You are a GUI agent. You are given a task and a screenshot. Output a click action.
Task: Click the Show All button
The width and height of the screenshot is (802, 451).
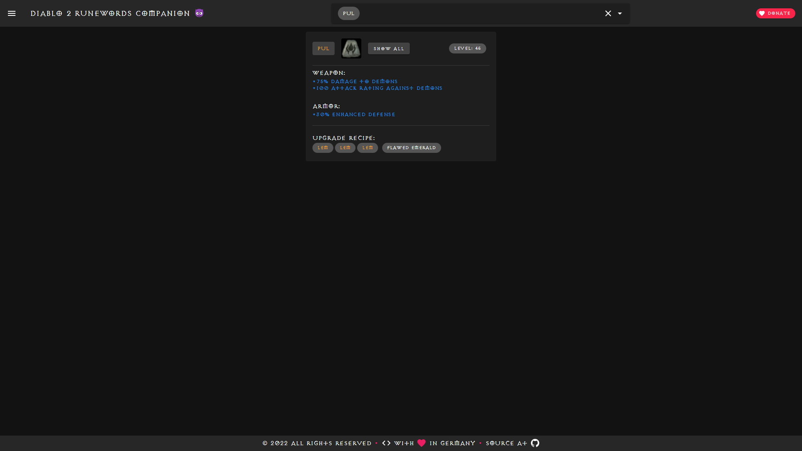coord(389,48)
